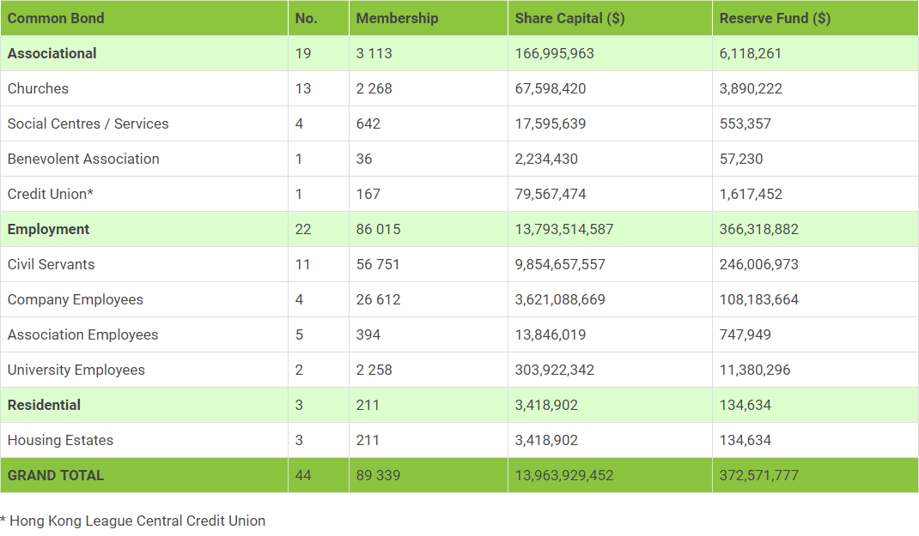Viewport: 919px width, 536px height.
Task: Click Hong Kong League Central Credit Union footnote
Action: 133,521
